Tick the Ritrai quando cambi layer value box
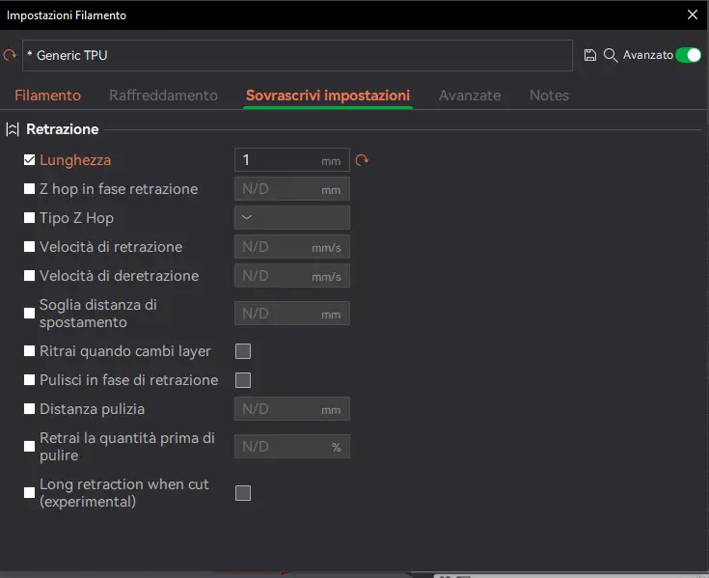 (243, 351)
